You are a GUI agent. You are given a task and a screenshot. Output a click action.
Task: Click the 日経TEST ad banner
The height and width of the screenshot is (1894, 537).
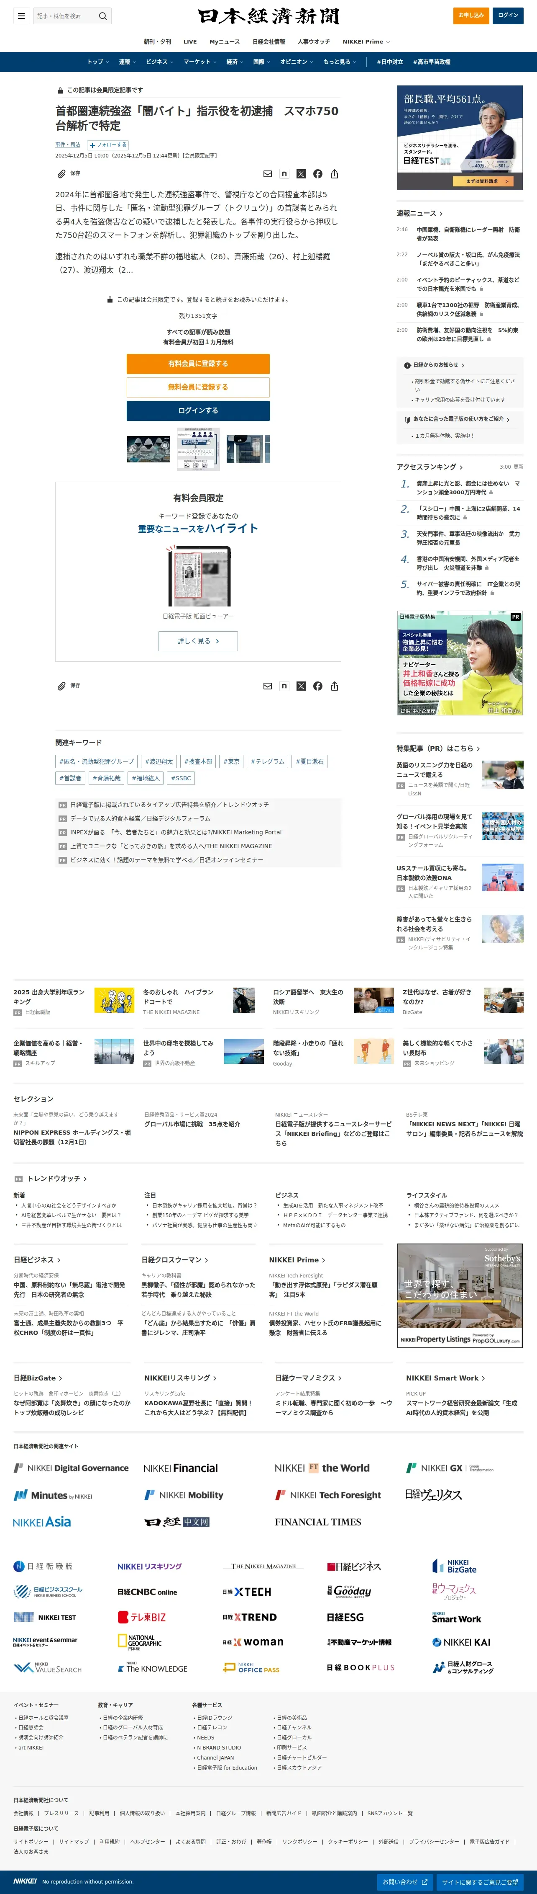[x=460, y=137]
